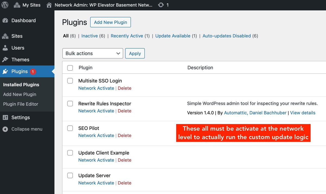
Task: Click the Rewrite Rules Inspector description text
Action: click(x=252, y=103)
